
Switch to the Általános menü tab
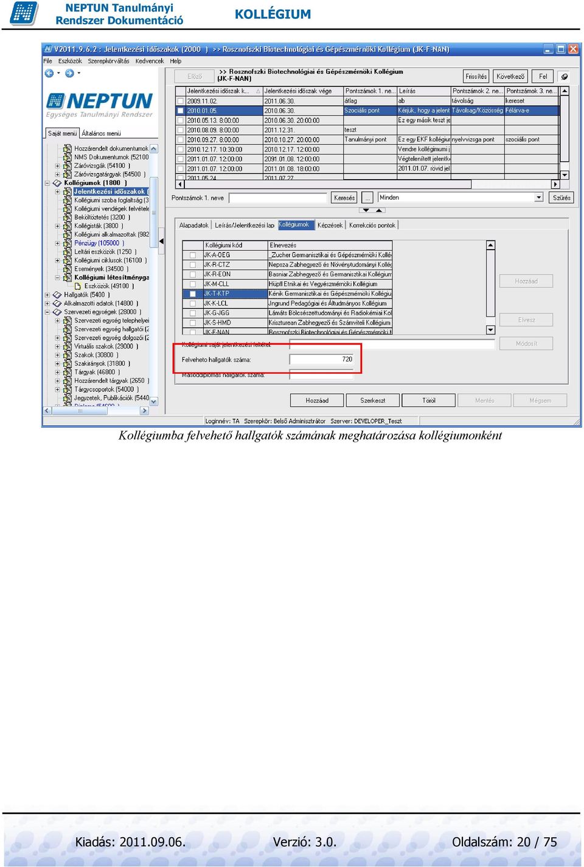101,133
